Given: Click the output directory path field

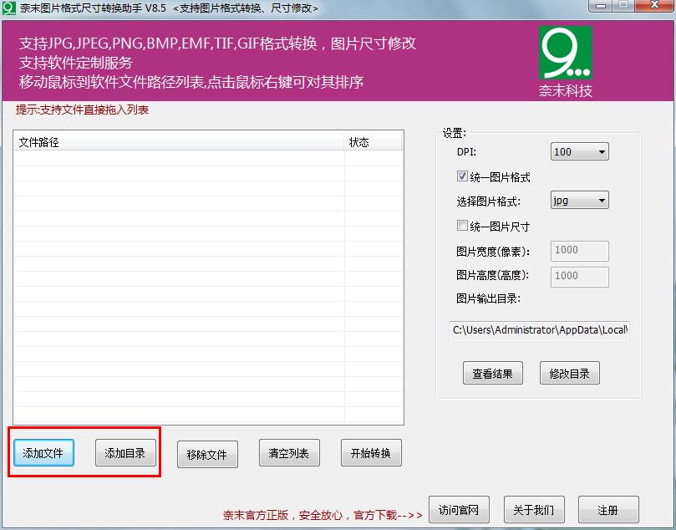Looking at the screenshot, I should (x=539, y=330).
